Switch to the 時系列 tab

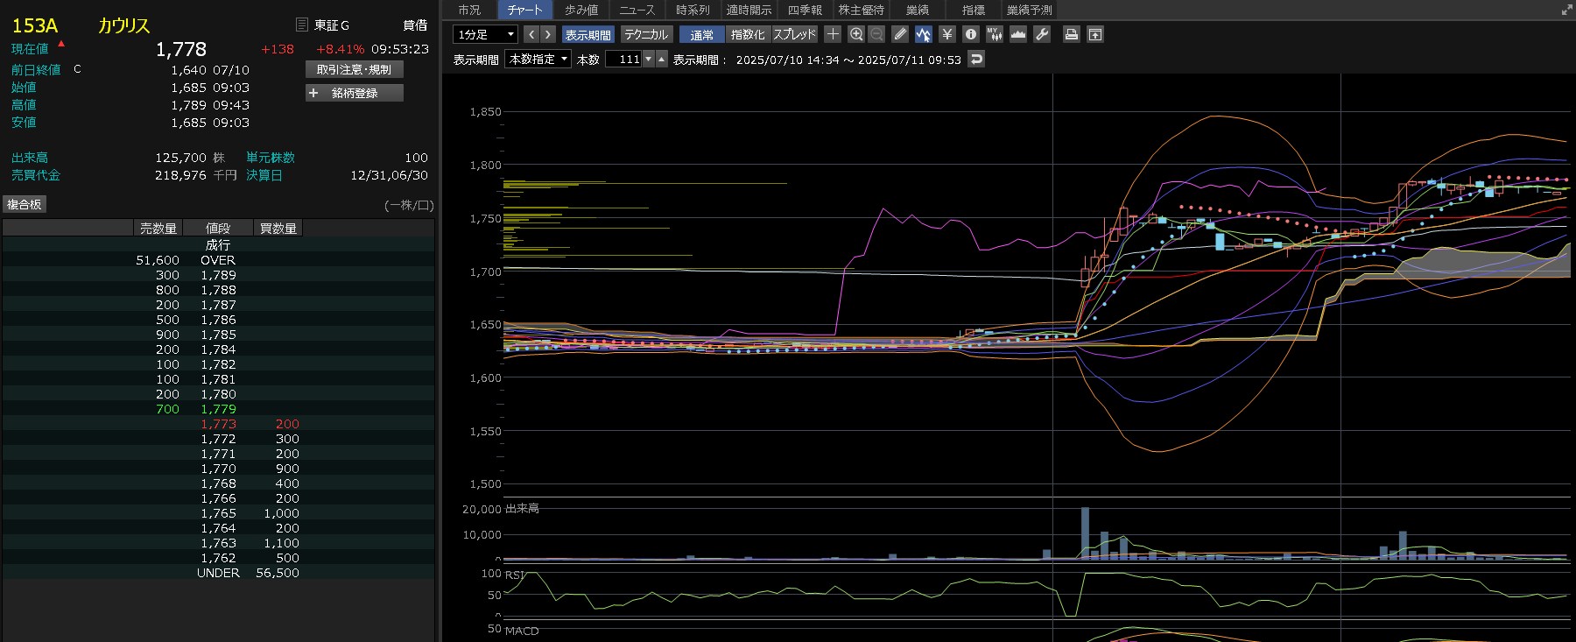(693, 10)
